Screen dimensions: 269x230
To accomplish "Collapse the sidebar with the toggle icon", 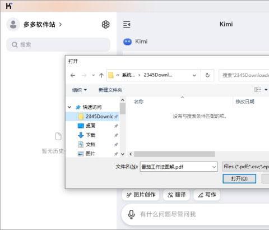I will pos(127,24).
